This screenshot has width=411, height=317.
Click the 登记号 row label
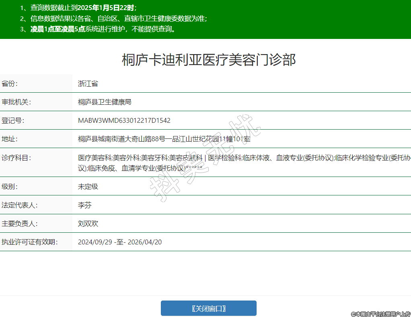tap(13, 120)
